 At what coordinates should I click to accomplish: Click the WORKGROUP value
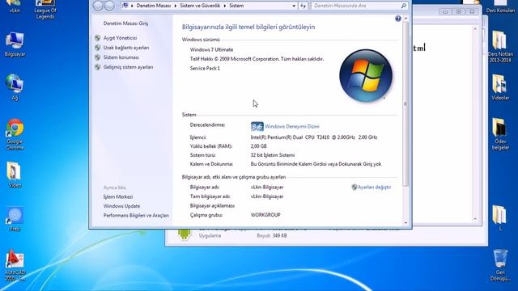coord(265,215)
